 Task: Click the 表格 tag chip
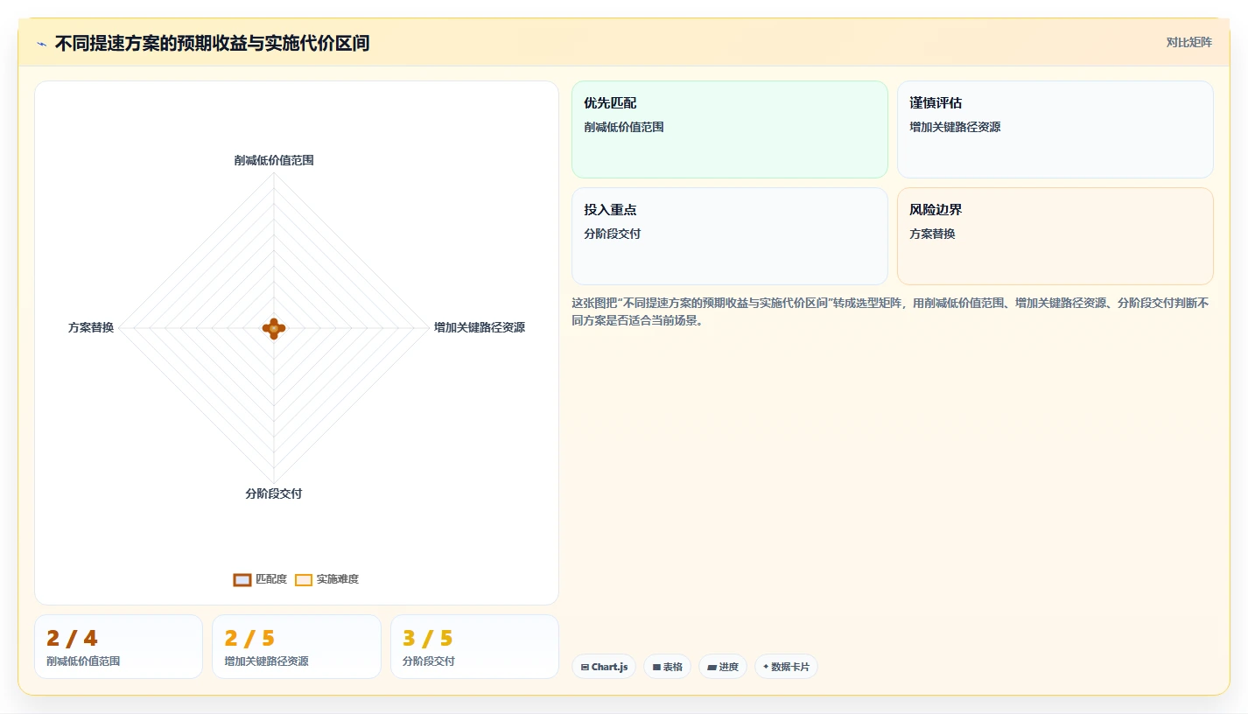pyautogui.click(x=667, y=667)
